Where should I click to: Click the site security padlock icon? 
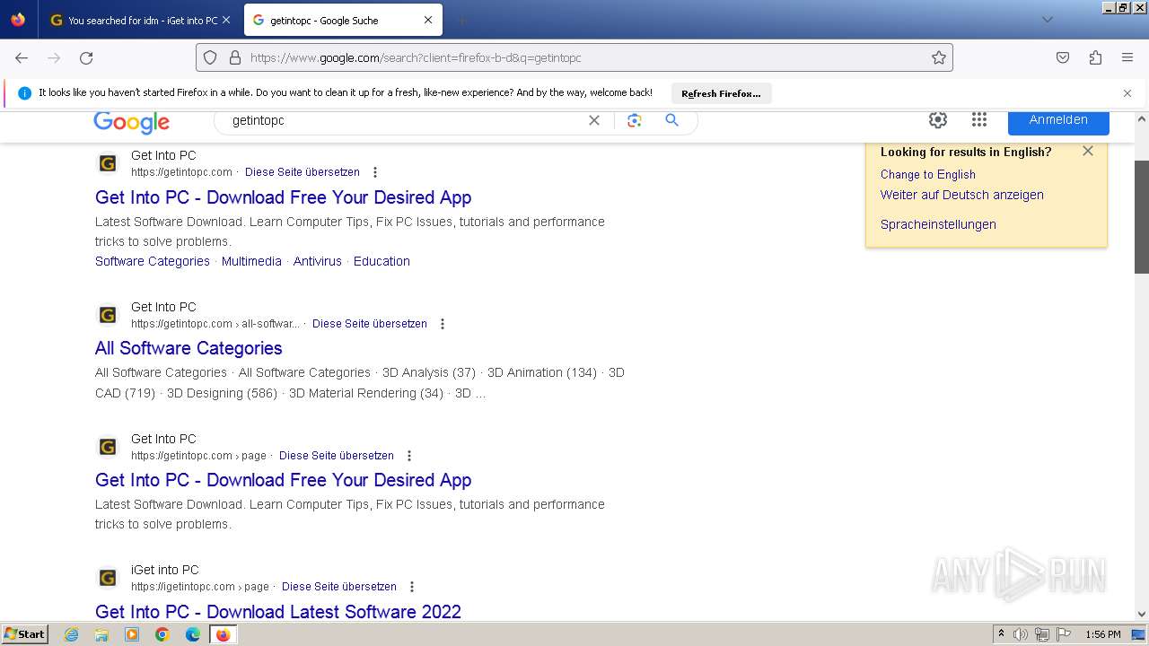pos(235,57)
